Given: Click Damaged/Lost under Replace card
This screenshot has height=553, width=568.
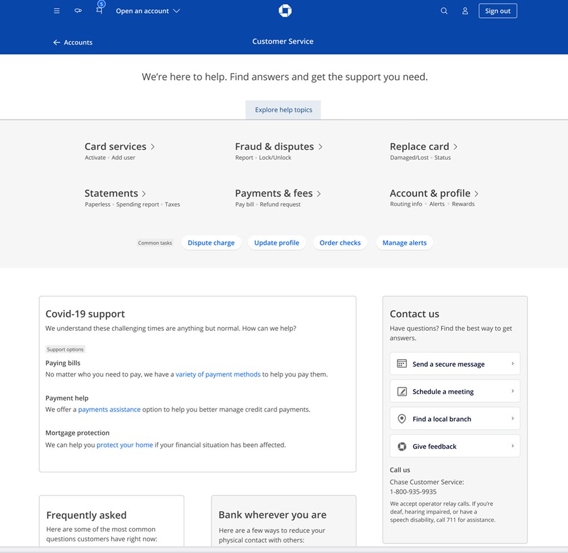Looking at the screenshot, I should (409, 158).
